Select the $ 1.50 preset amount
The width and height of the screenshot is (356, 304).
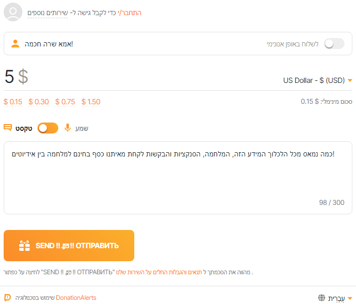(91, 102)
